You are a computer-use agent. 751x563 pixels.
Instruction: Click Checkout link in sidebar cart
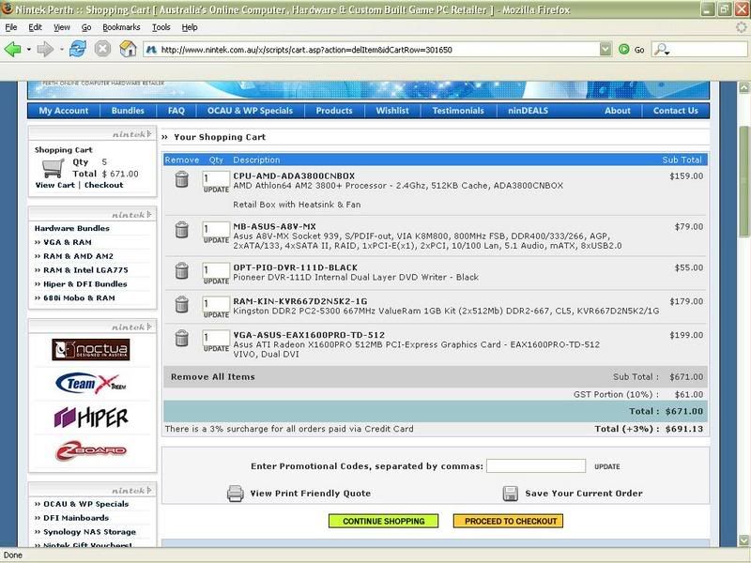tap(104, 185)
